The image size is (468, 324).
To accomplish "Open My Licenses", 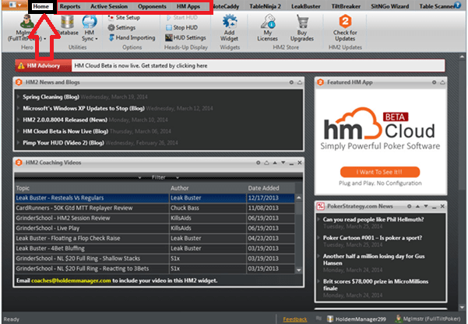I will [x=267, y=28].
